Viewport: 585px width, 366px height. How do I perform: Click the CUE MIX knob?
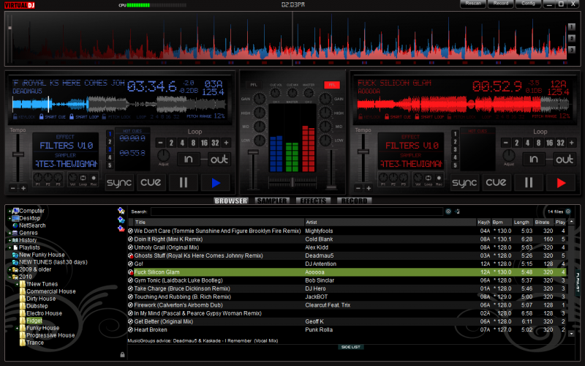(x=292, y=93)
